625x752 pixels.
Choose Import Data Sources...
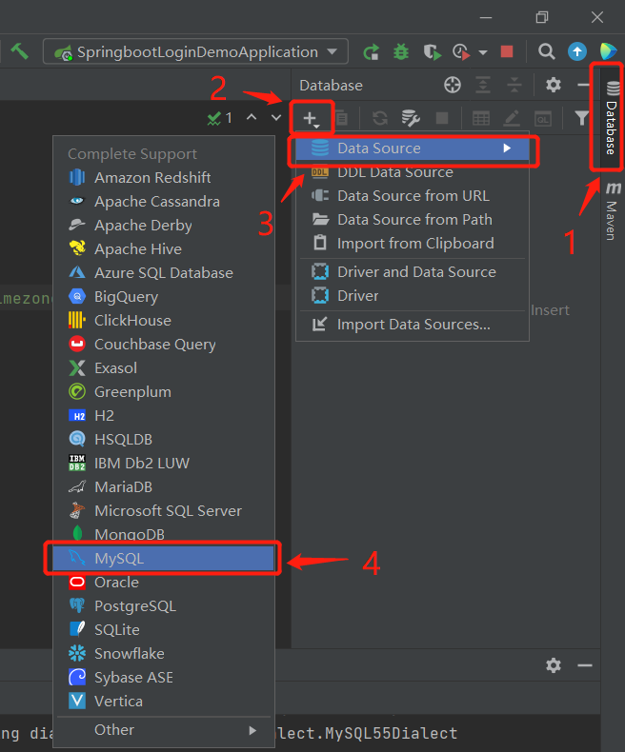pyautogui.click(x=413, y=325)
